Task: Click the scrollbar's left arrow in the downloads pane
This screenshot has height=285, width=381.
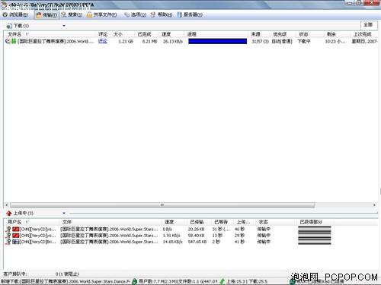Action: [7, 205]
